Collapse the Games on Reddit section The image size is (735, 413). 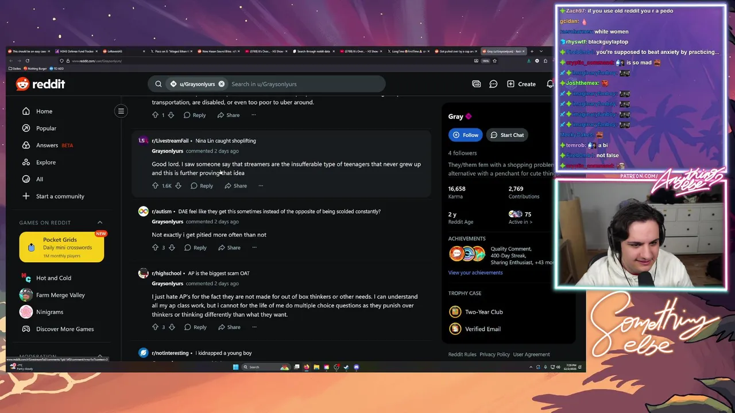[99, 223]
